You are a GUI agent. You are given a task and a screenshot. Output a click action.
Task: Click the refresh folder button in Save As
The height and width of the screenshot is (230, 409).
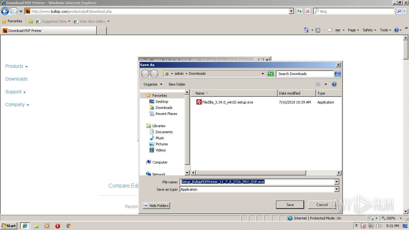(271, 74)
